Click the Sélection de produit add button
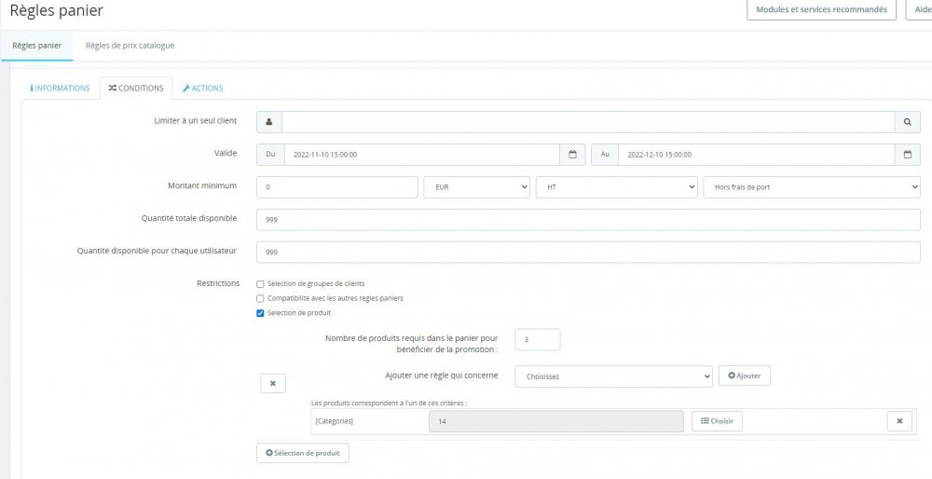Image resolution: width=932 pixels, height=479 pixels. coord(303,453)
